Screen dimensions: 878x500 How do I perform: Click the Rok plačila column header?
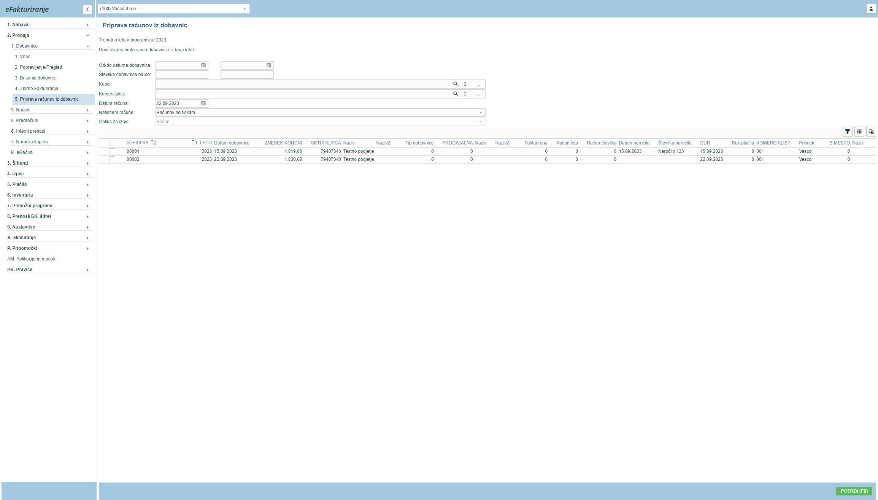point(743,143)
